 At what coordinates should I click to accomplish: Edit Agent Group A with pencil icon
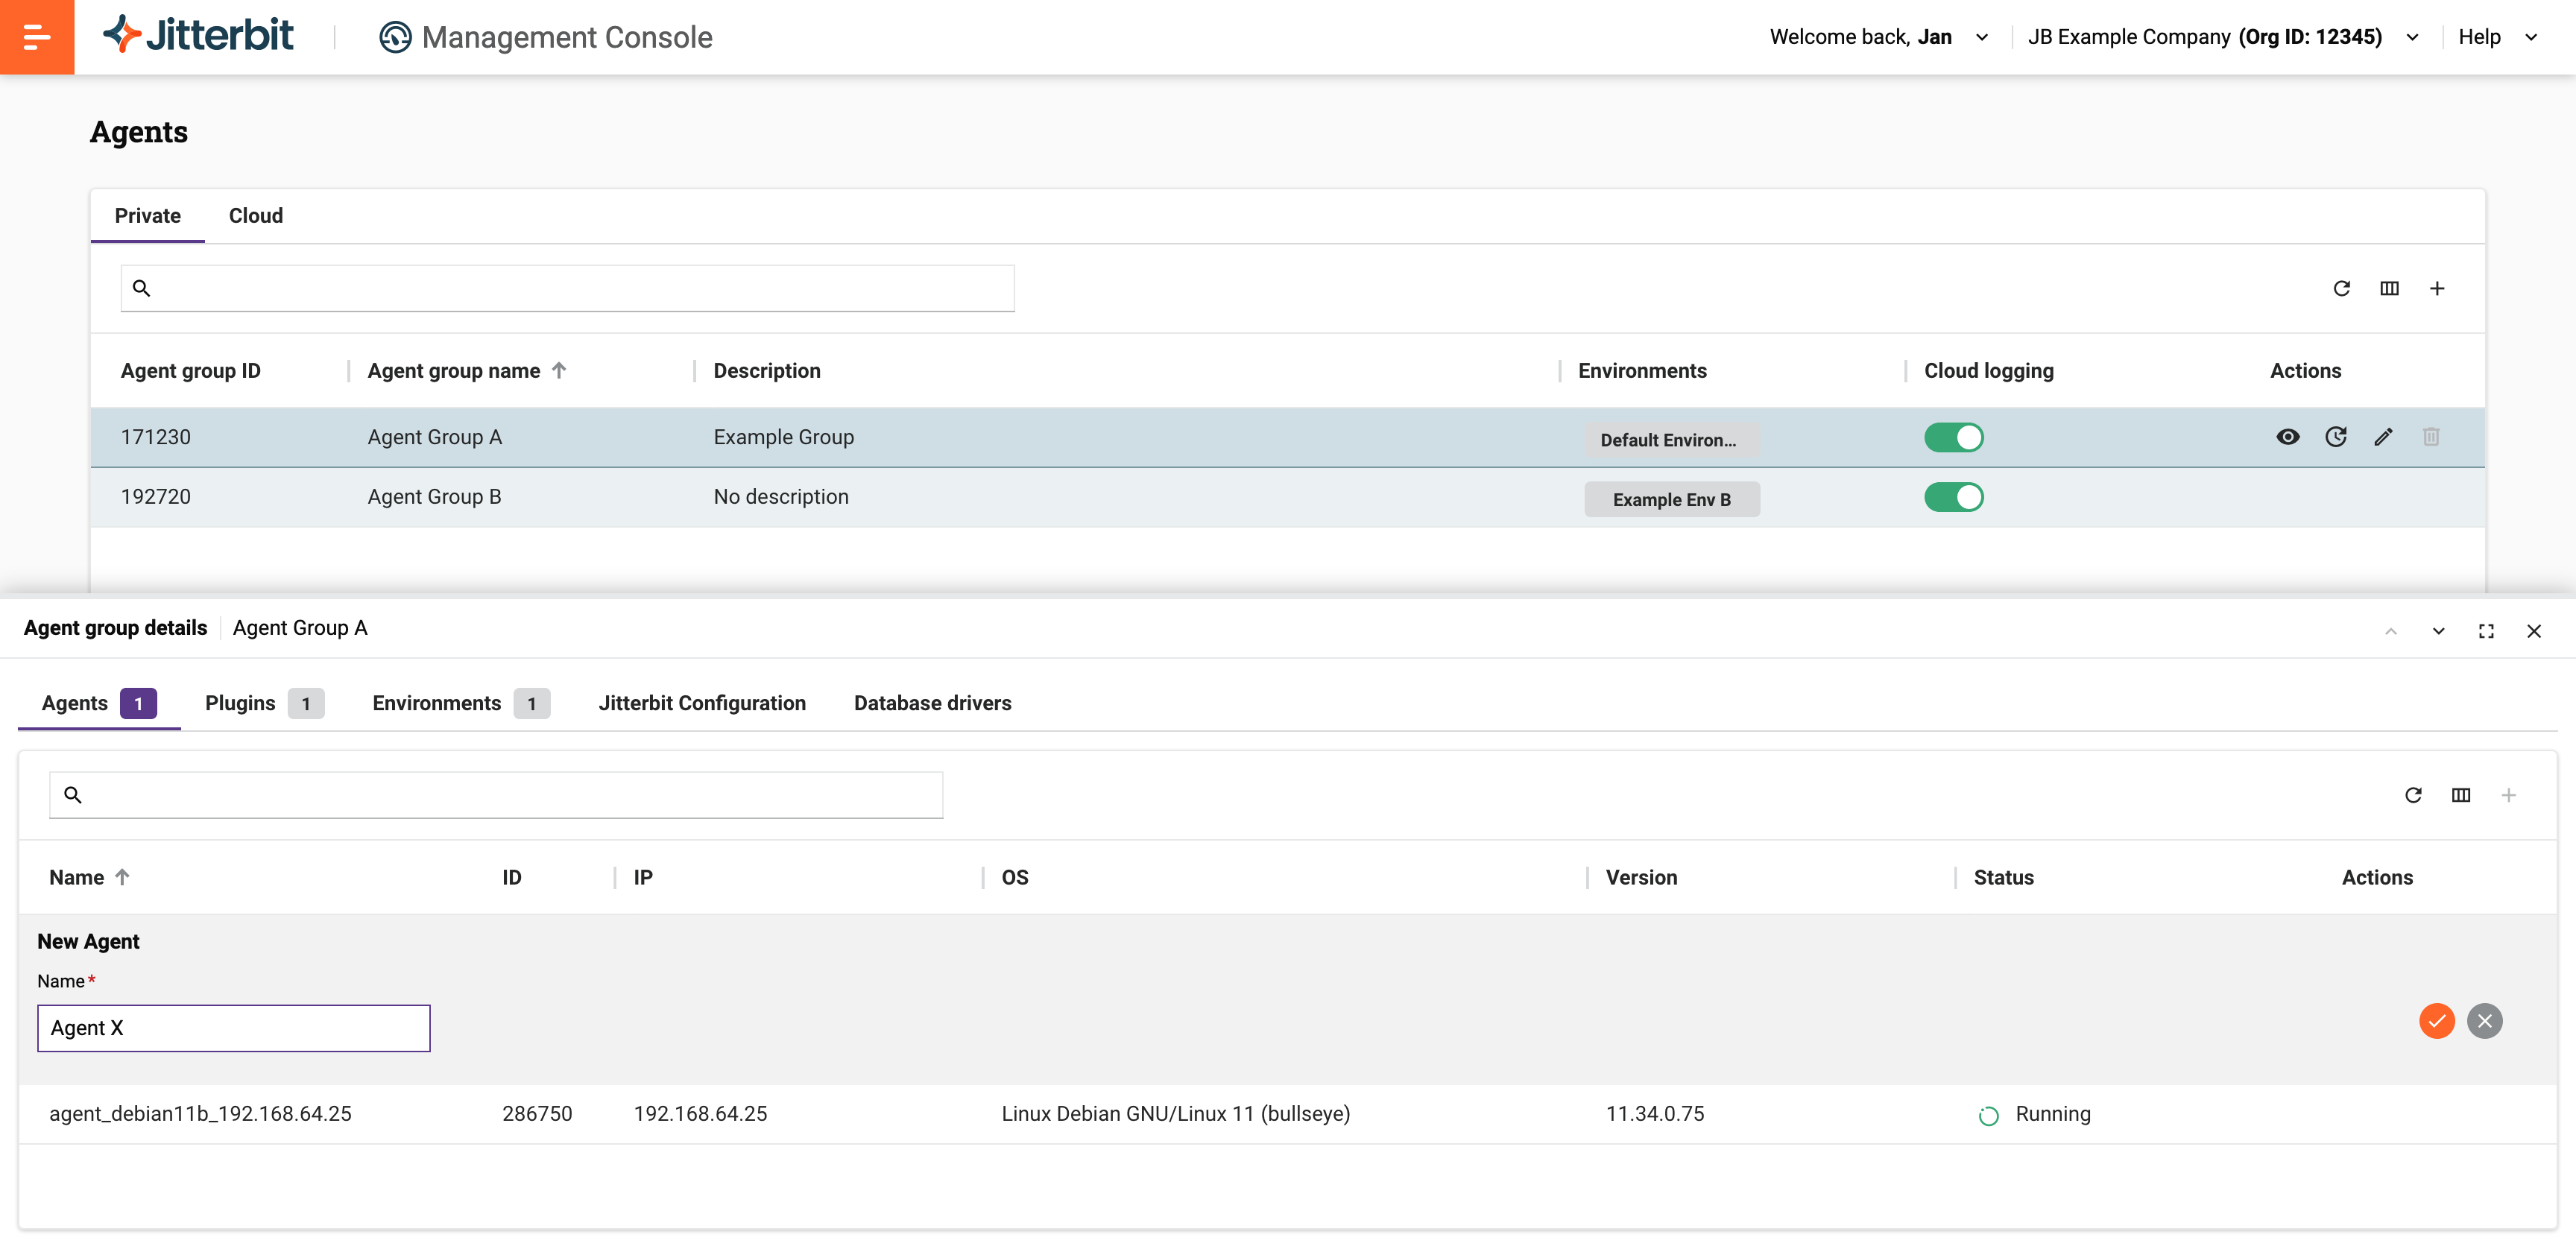(2383, 437)
